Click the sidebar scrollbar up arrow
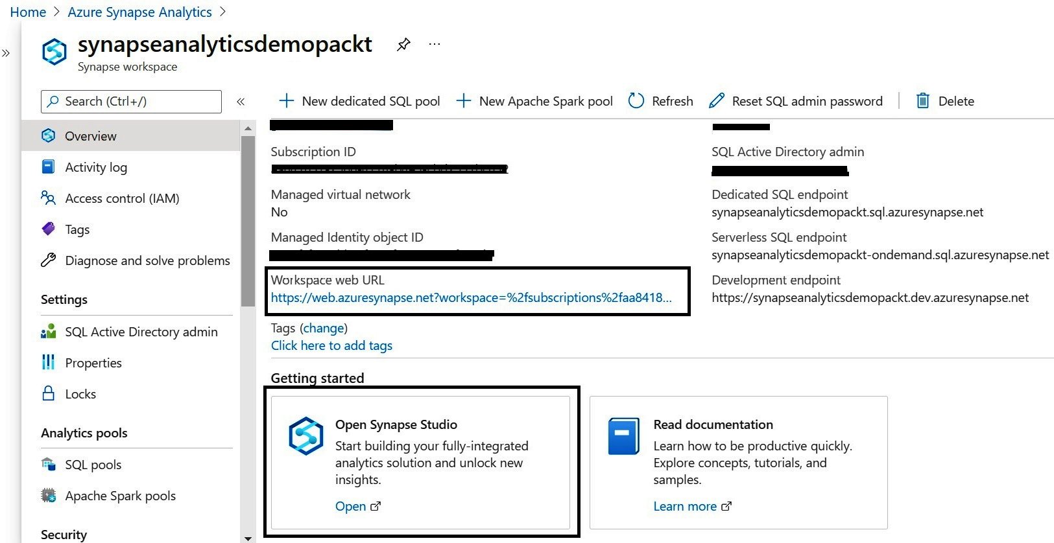Image resolution: width=1054 pixels, height=543 pixels. pos(248,128)
